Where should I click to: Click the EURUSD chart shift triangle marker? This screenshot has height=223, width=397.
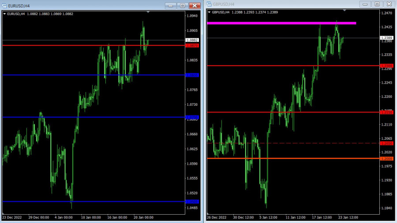[x=148, y=12]
